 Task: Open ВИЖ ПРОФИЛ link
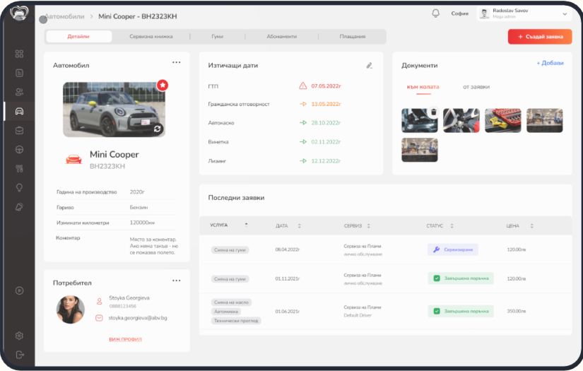tap(125, 339)
